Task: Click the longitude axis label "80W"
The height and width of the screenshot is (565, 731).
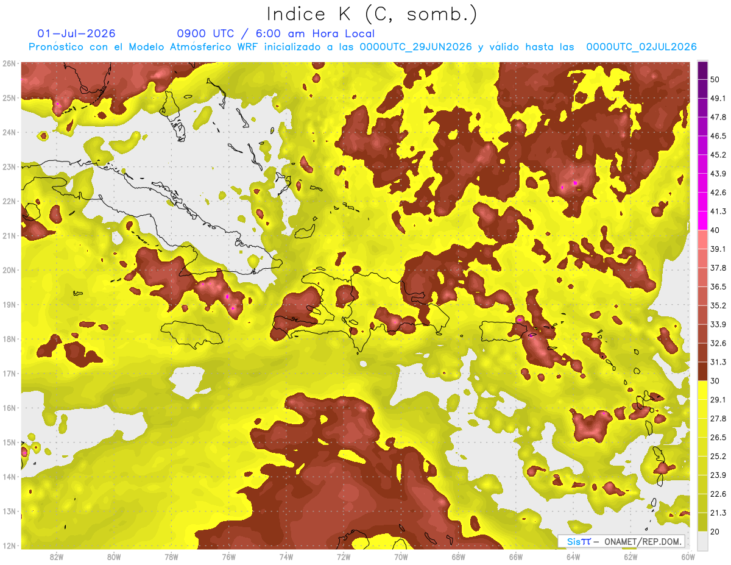Action: [114, 556]
